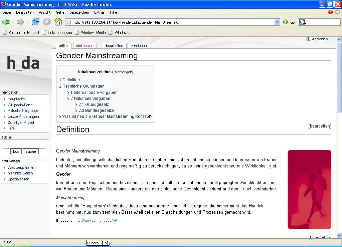Click the vertical page scrollbar thumb
This screenshot has width=342, height=247.
[x=339, y=78]
